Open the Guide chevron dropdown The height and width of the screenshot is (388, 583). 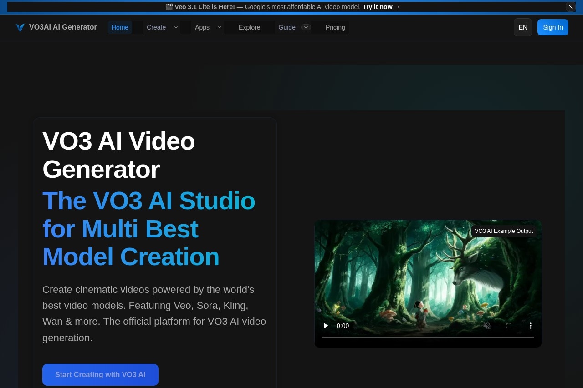306,27
